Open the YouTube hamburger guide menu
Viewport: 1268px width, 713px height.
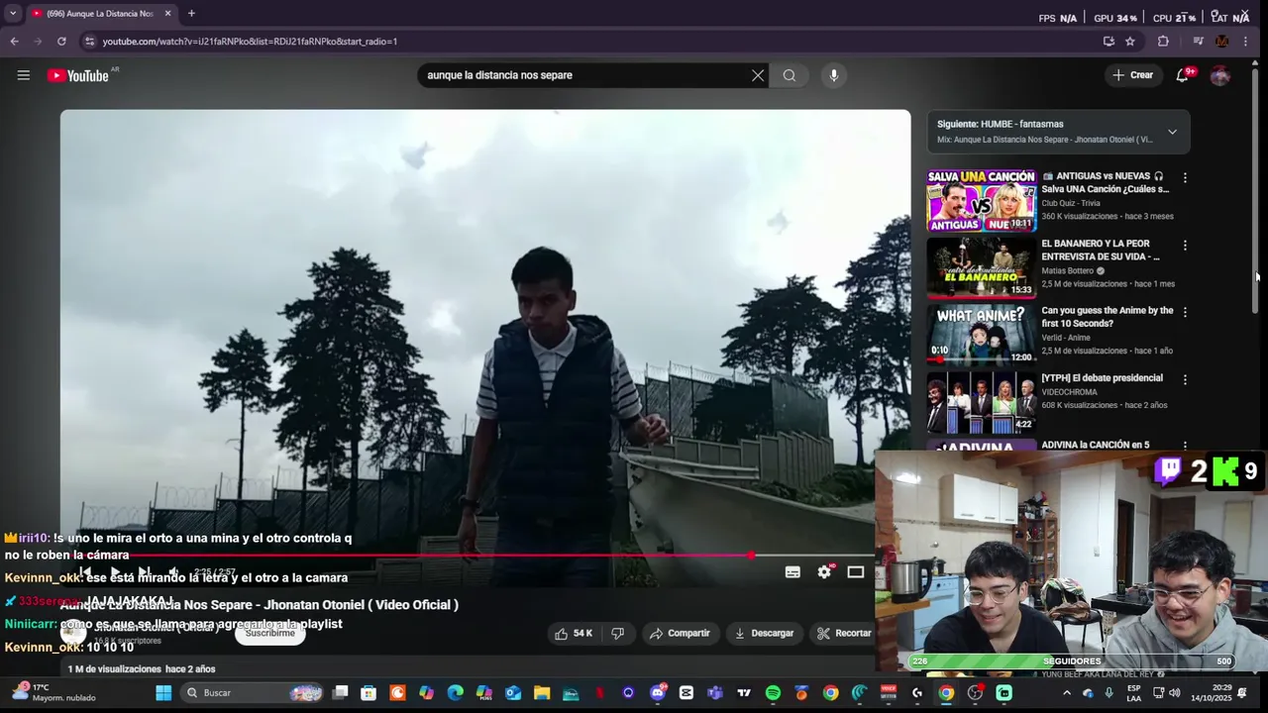pos(24,75)
